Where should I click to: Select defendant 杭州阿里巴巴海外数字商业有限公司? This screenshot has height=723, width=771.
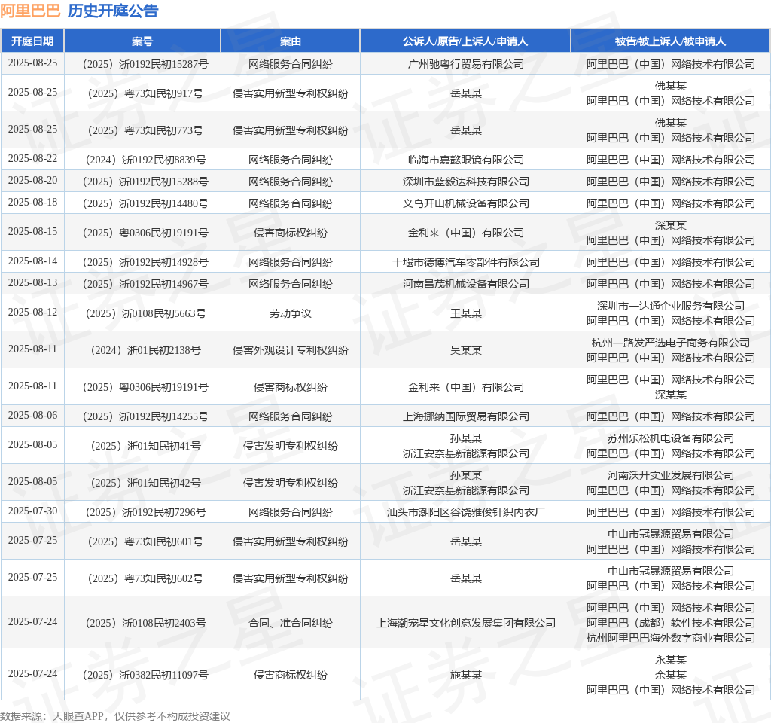(x=670, y=638)
